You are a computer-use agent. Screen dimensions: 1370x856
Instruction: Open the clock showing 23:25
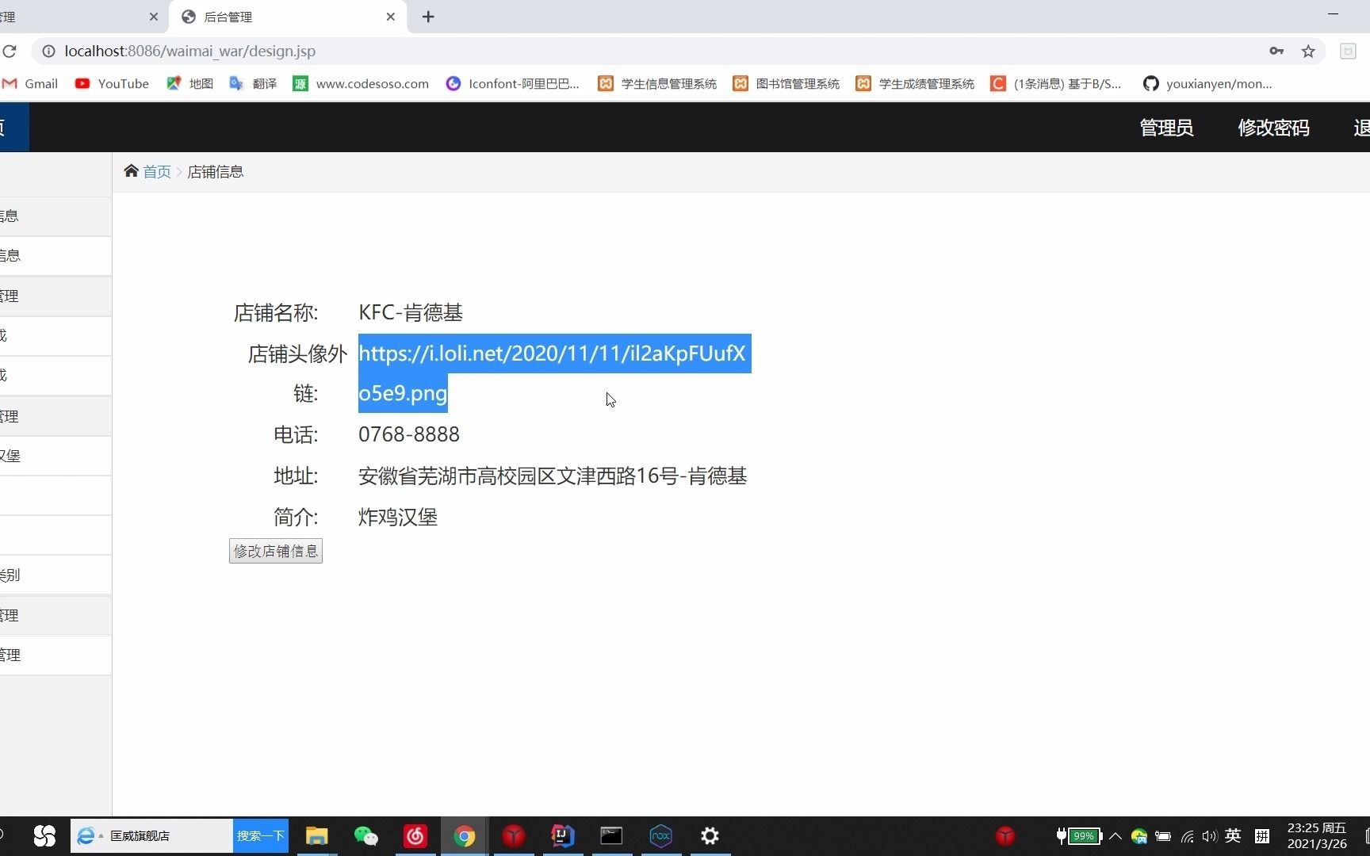(1317, 836)
